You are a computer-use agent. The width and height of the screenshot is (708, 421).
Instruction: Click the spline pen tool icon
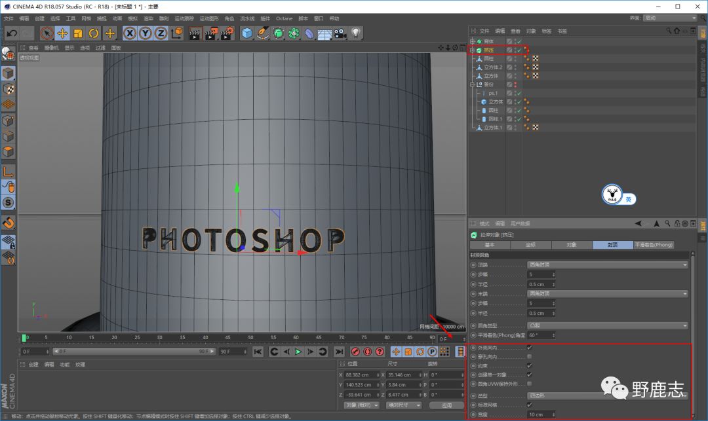click(263, 33)
